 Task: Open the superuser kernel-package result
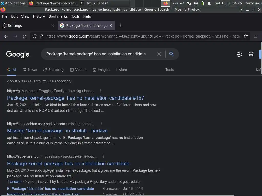coord(68,164)
